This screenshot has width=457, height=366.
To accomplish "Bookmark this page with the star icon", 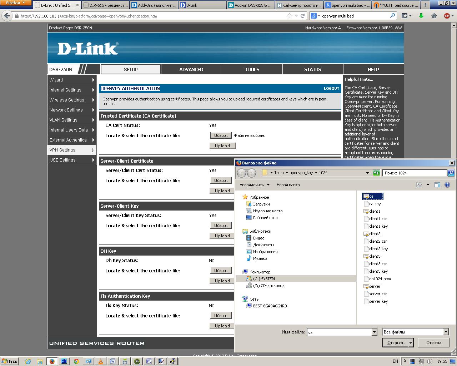I will coord(290,16).
